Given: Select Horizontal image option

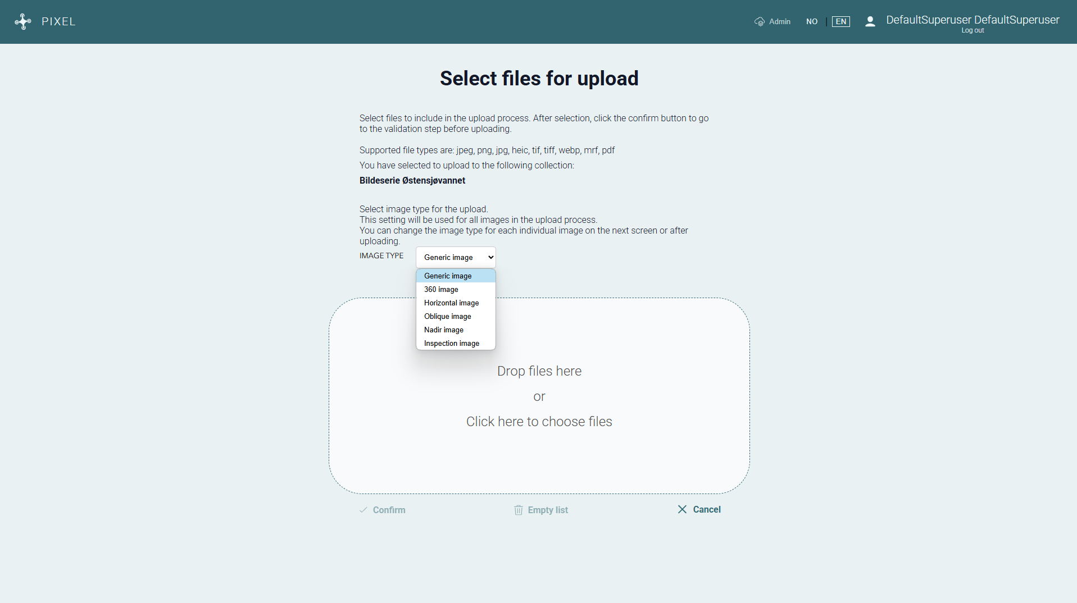Looking at the screenshot, I should [451, 303].
